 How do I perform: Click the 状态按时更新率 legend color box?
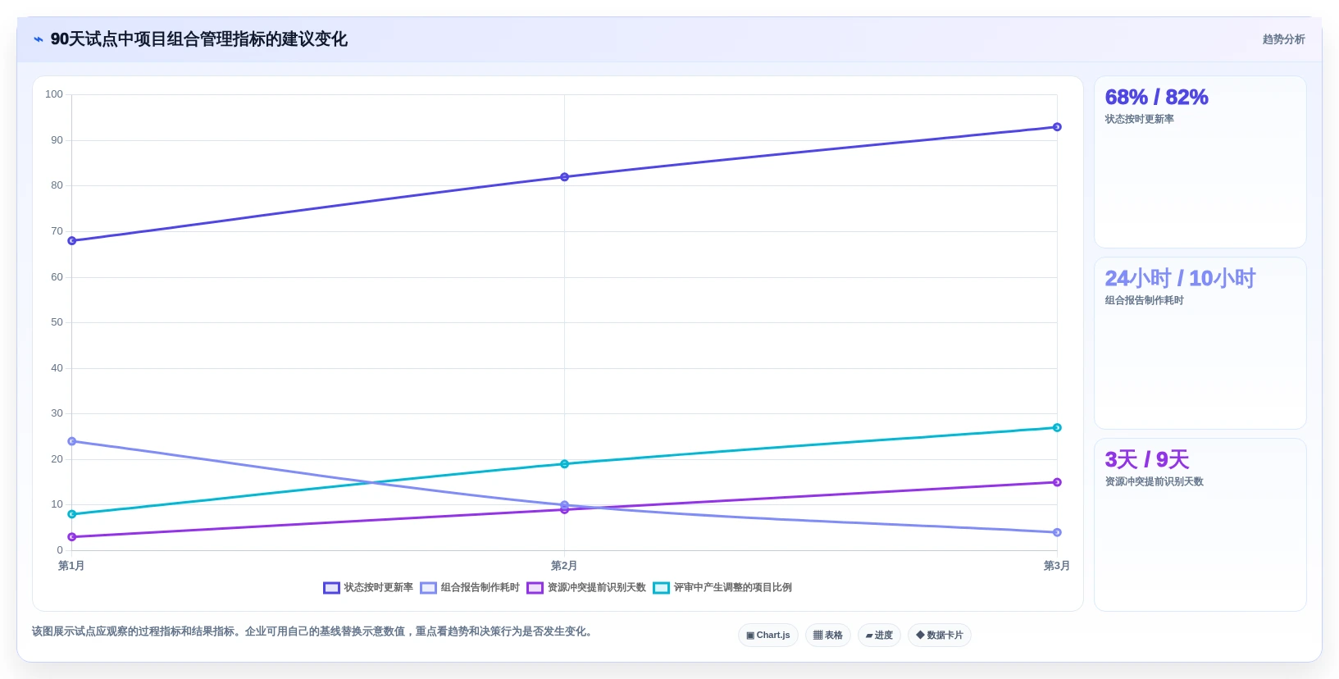click(331, 588)
